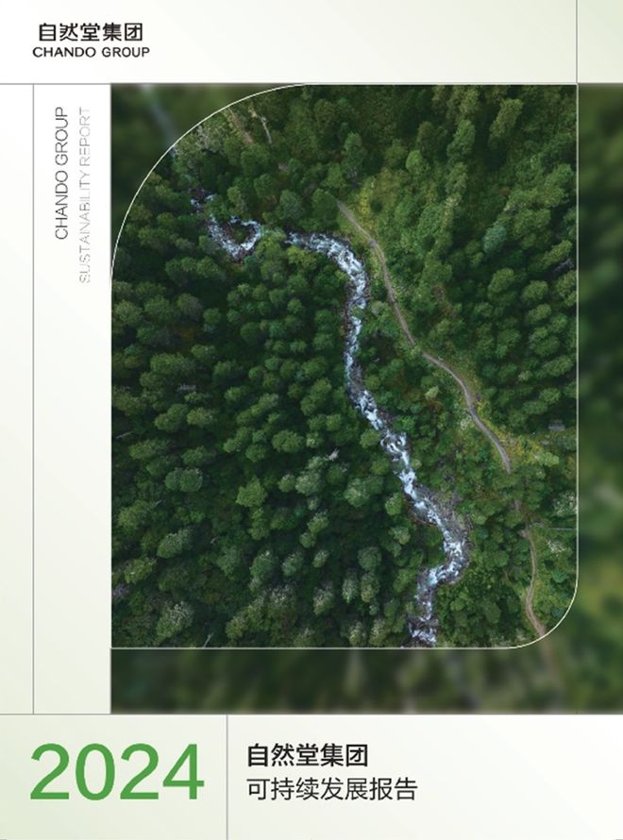The image size is (623, 840).
Task: Select the vertical CHANDO GROUP sidebar text
Action: (x=62, y=173)
